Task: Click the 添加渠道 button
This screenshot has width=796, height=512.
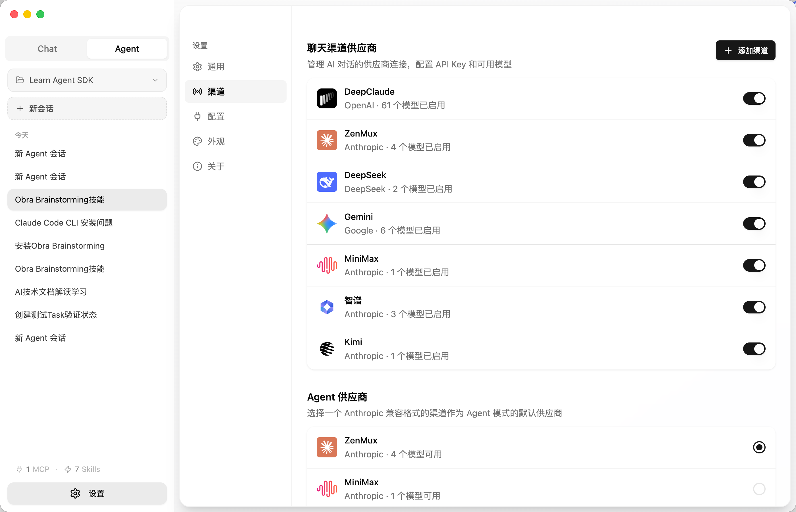Action: (x=745, y=50)
